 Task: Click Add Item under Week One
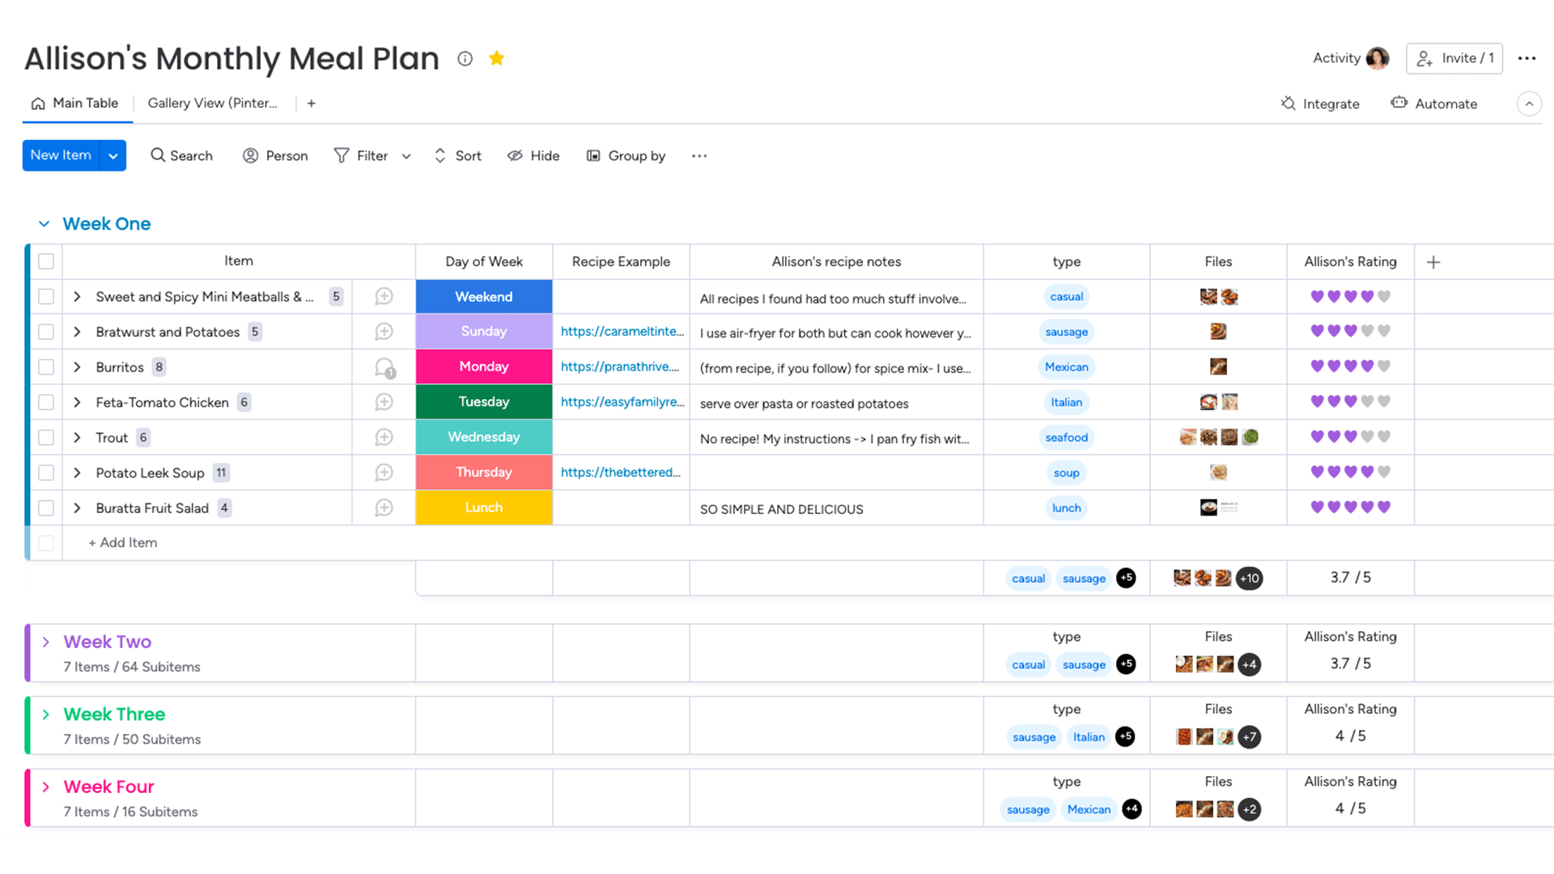(121, 542)
